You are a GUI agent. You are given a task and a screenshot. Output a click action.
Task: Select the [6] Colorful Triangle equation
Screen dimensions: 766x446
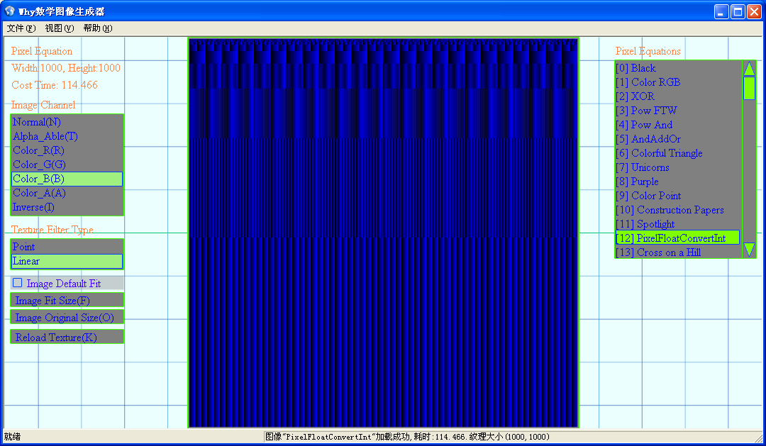pos(678,153)
